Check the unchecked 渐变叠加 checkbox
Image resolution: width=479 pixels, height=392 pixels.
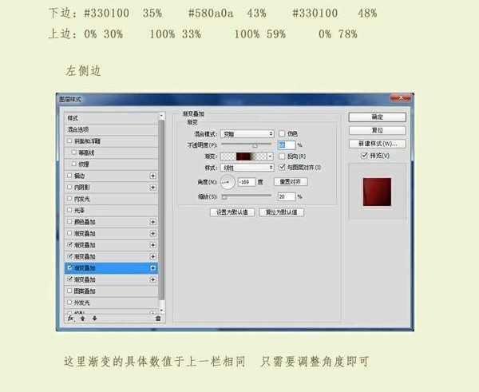pyautogui.click(x=69, y=233)
